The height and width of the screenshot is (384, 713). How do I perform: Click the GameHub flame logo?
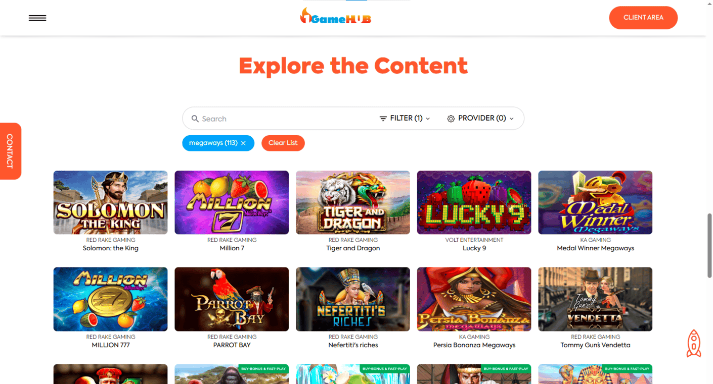click(x=336, y=16)
